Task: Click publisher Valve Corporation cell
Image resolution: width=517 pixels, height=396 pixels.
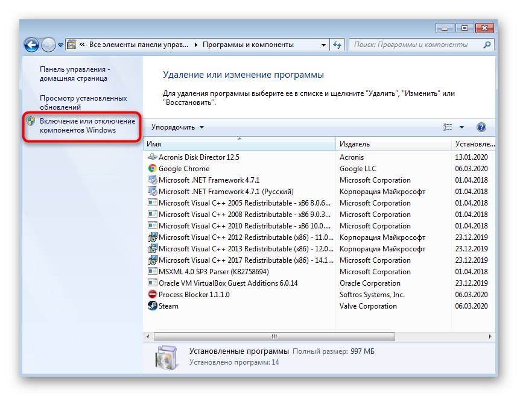Action: [369, 306]
